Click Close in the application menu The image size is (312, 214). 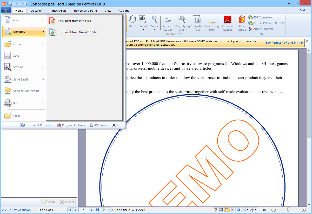[24, 116]
